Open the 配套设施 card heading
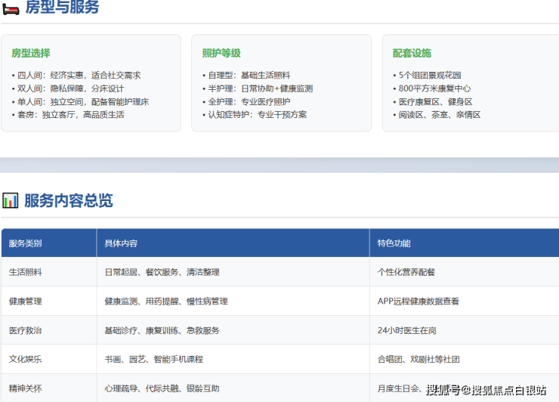The width and height of the screenshot is (559, 402). 412,53
